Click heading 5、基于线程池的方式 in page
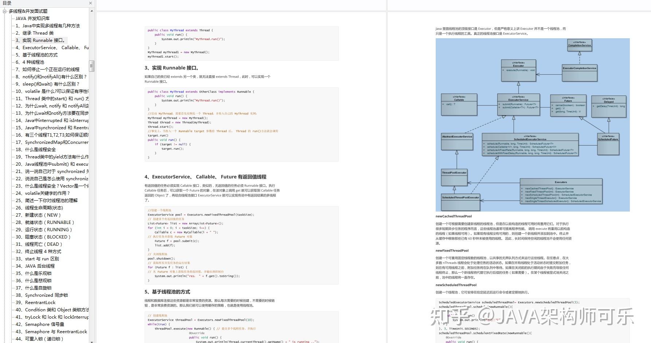 coord(167,292)
